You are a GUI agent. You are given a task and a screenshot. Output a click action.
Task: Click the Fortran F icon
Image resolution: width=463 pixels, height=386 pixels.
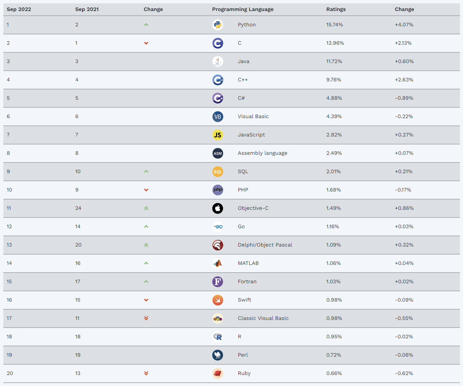point(218,282)
